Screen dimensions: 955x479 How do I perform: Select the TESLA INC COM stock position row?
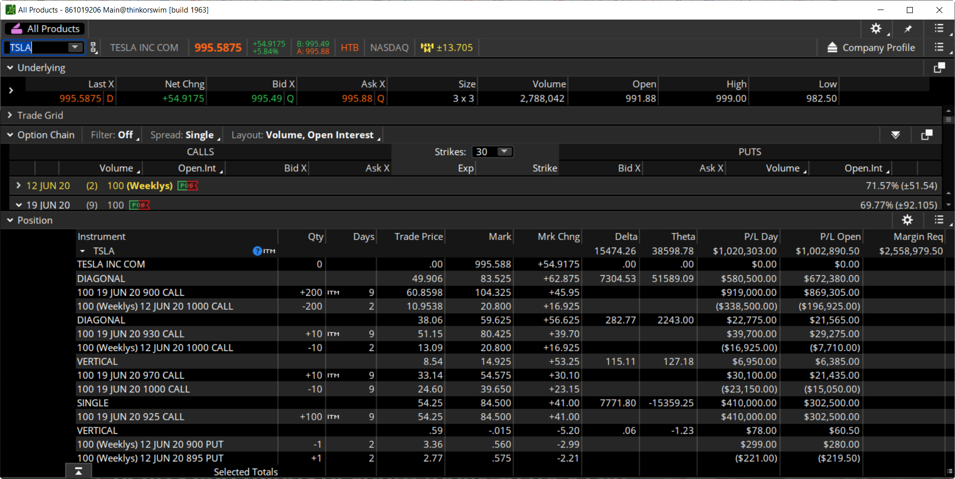pyautogui.click(x=510, y=264)
